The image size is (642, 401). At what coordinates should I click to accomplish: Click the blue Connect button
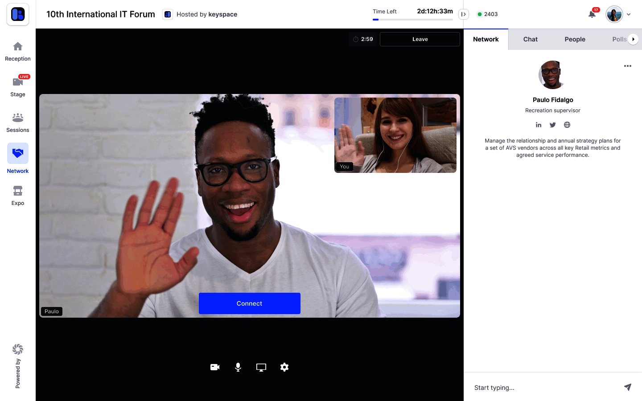[250, 303]
